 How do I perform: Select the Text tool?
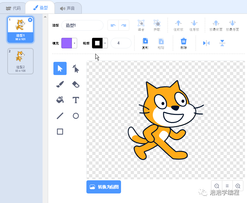(x=76, y=100)
